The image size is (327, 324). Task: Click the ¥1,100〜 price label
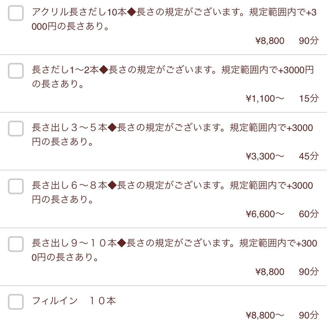point(265,99)
